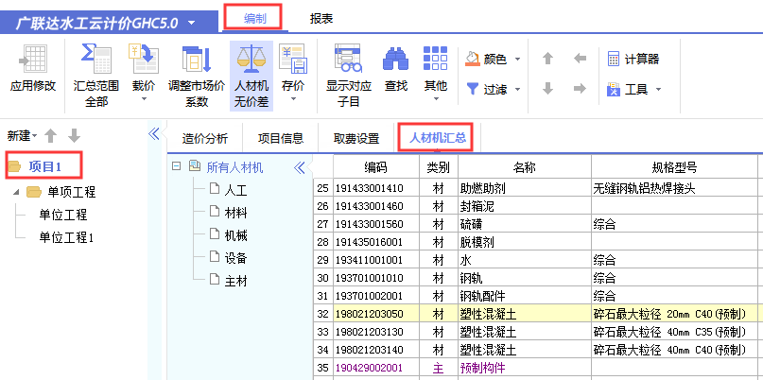This screenshot has width=763, height=380.
Task: Click the move up arrow in ribbon
Action: (548, 59)
